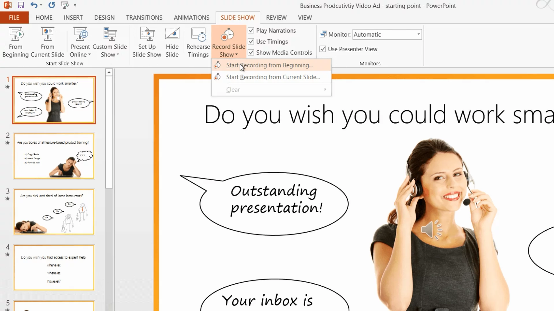Select Start Recording from Current Slide

point(273,77)
